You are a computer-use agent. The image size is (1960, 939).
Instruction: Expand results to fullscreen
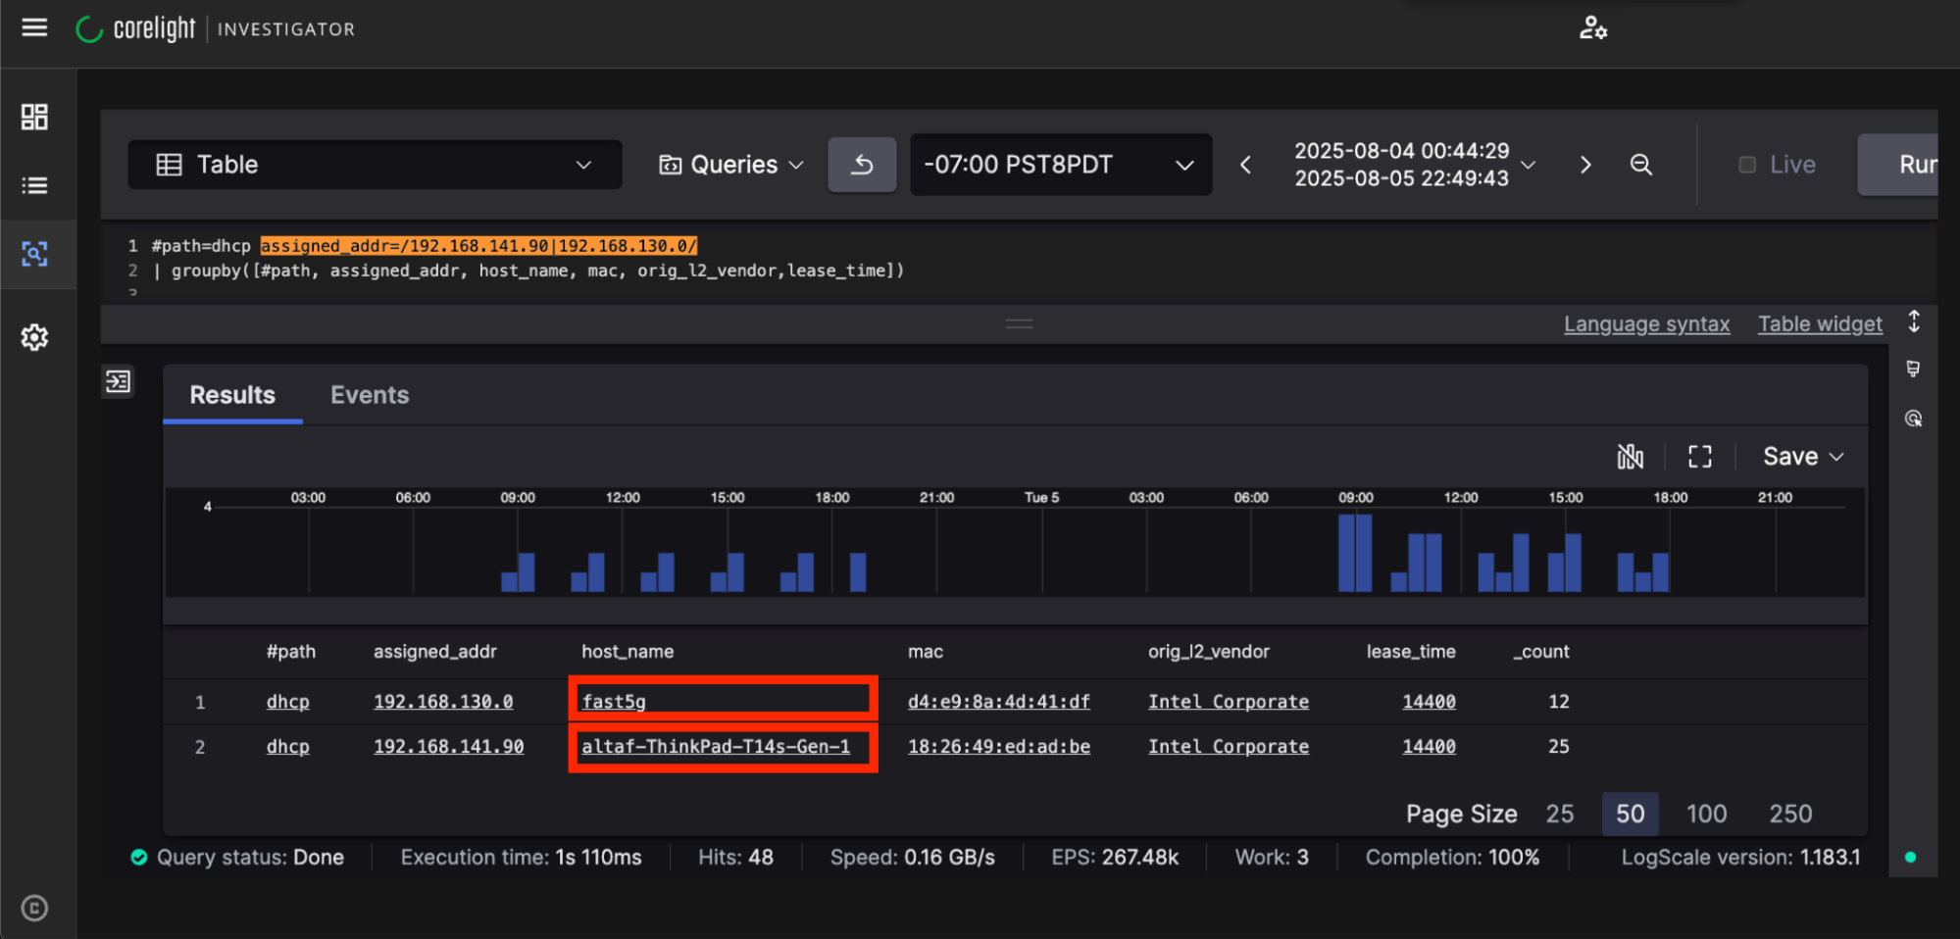(1699, 457)
